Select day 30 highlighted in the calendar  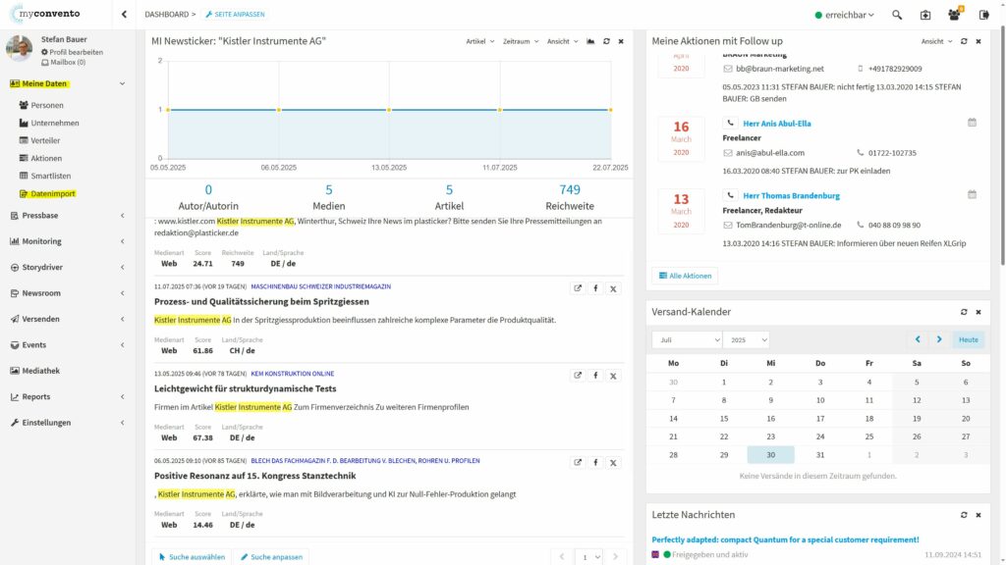click(770, 455)
